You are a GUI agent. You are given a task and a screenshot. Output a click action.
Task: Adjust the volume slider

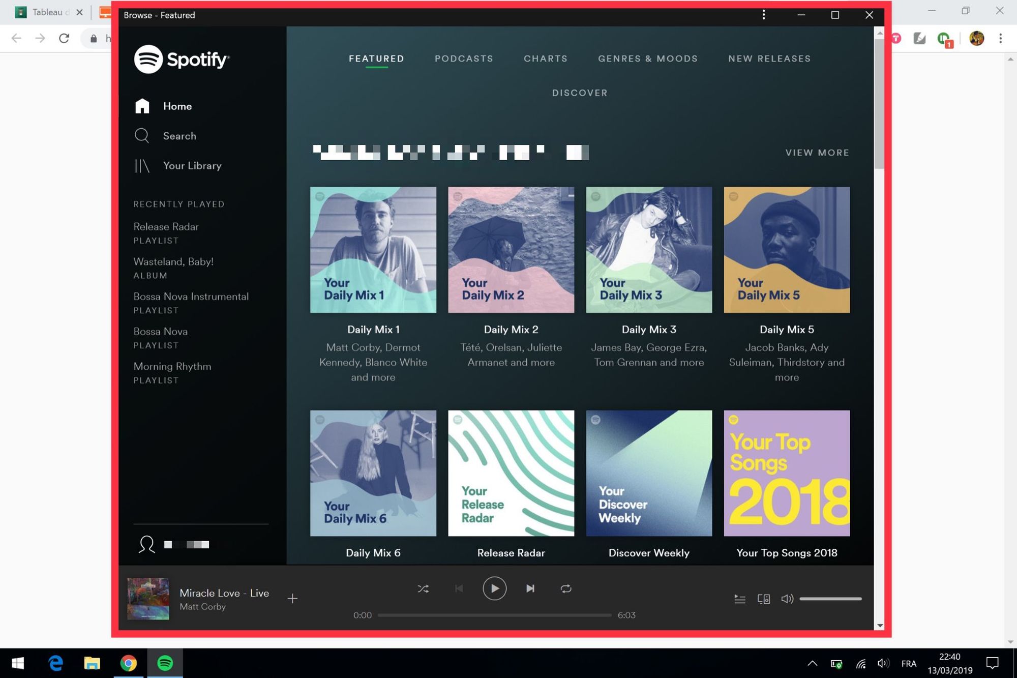[830, 599]
